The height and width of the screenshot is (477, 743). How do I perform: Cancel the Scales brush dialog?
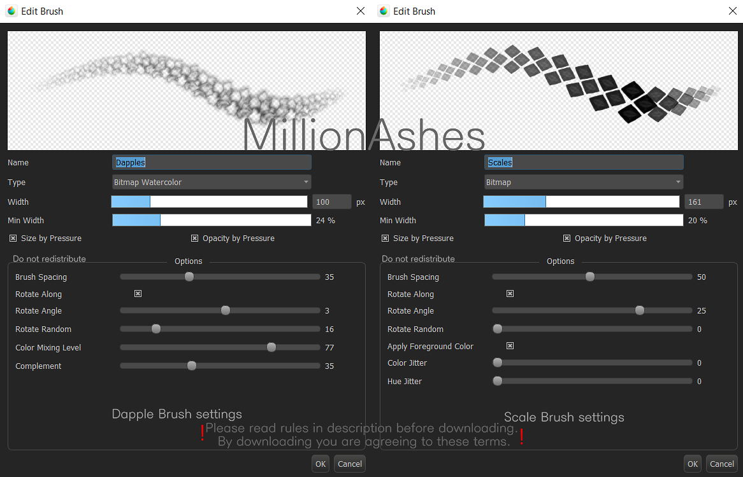point(722,464)
